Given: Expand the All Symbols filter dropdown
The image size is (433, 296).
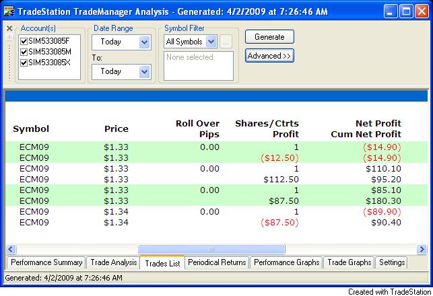Looking at the screenshot, I should (x=211, y=42).
